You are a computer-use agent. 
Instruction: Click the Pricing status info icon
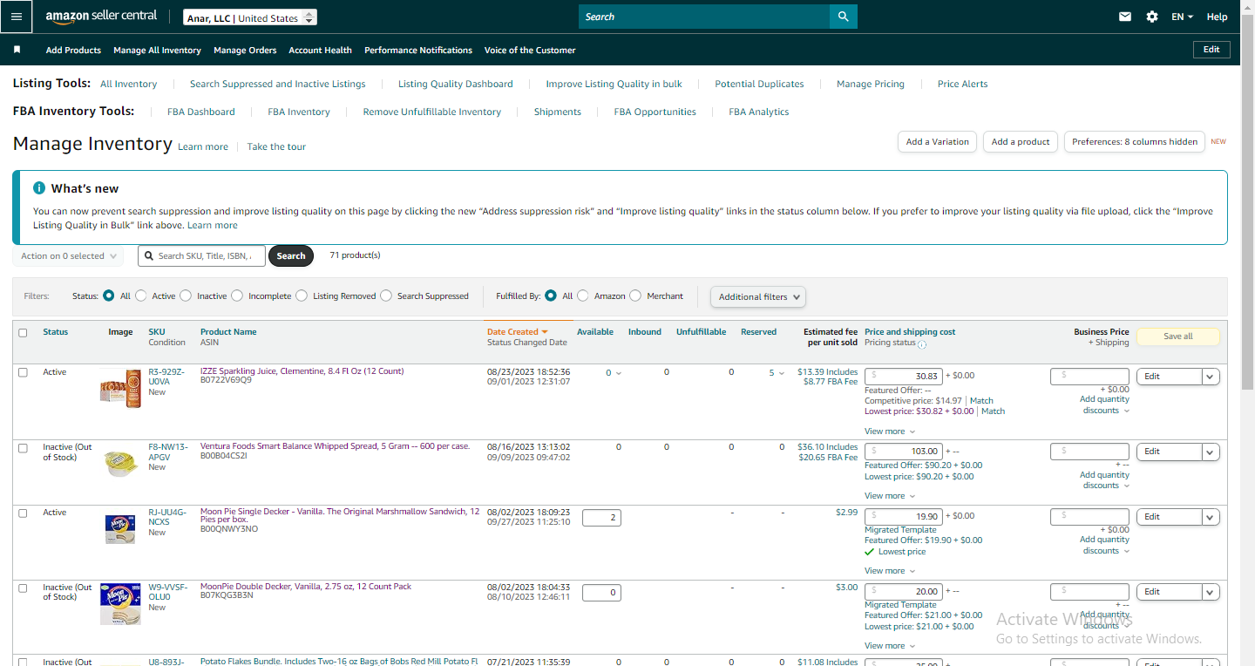[x=922, y=343]
